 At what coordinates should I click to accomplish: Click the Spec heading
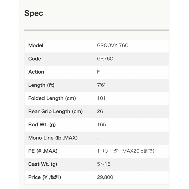(x=34, y=14)
